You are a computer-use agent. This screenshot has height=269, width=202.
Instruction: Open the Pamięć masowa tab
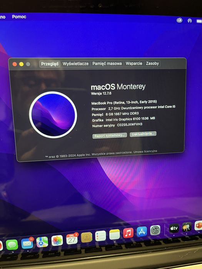[107, 63]
